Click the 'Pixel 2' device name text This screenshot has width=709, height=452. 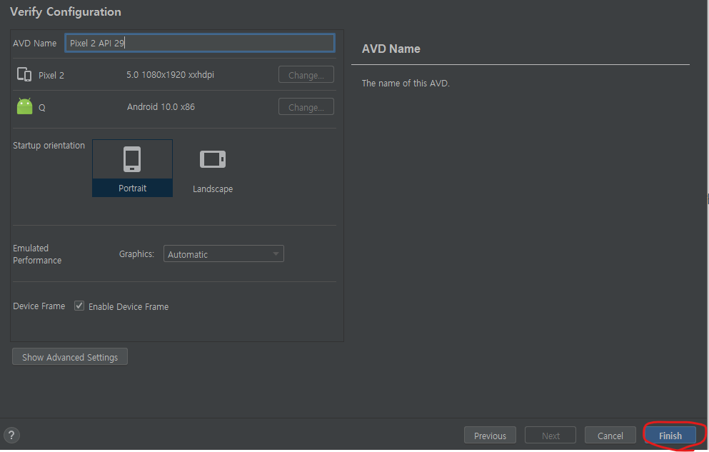point(51,76)
